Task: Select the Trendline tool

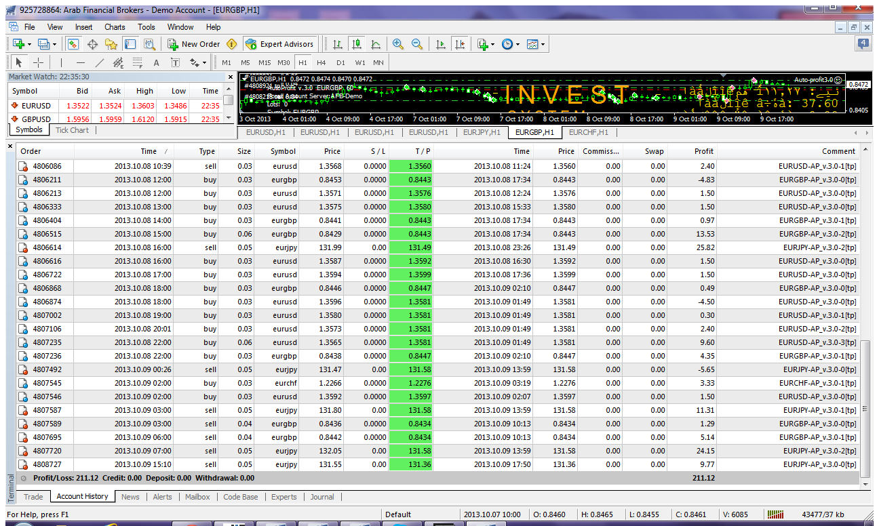Action: coord(100,62)
